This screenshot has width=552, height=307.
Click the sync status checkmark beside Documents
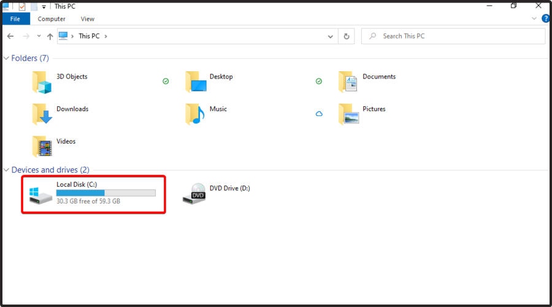click(318, 82)
